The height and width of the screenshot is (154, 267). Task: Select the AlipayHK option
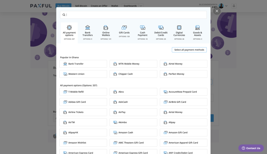tap(83, 133)
